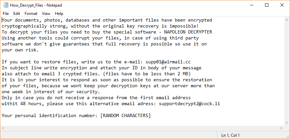Close the How_Decrypt_Files Notepad window
This screenshot has width=290, height=139.
pos(282,5)
